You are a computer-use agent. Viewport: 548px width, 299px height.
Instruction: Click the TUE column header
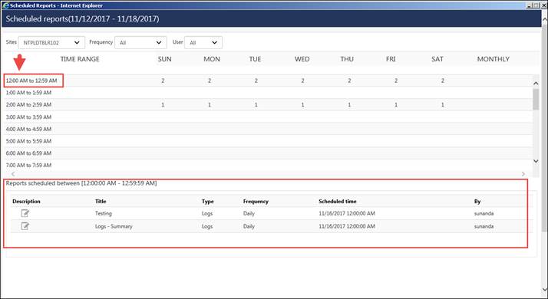pos(255,59)
